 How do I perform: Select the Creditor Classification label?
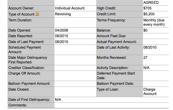[26, 68]
